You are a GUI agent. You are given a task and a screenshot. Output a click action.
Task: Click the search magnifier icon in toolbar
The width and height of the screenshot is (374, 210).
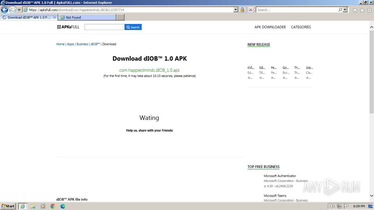[x=340, y=10]
